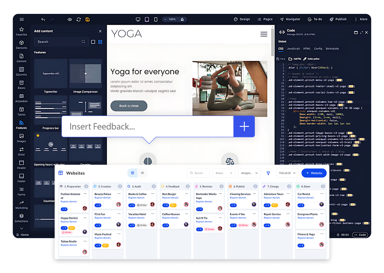384x273 pixels.
Task: Switch to single-column list view
Action: [x=93, y=42]
